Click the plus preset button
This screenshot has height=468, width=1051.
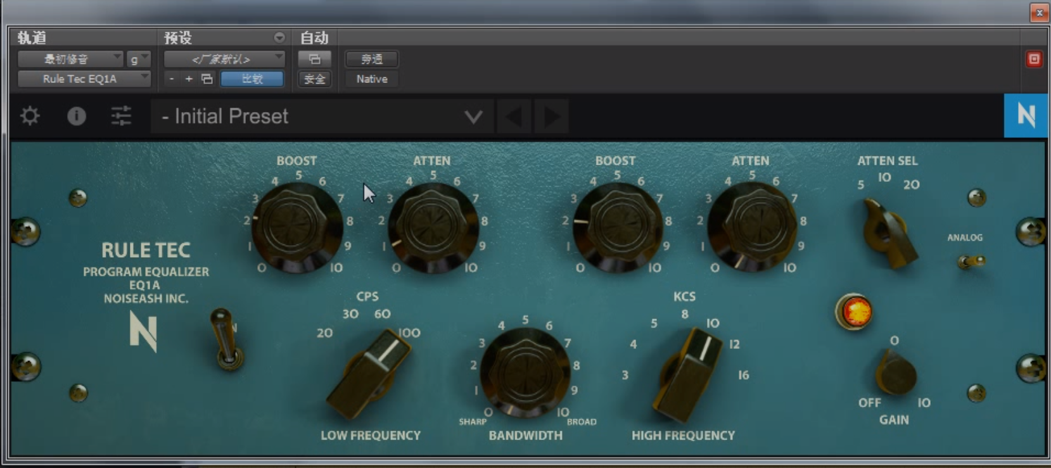pyautogui.click(x=189, y=79)
